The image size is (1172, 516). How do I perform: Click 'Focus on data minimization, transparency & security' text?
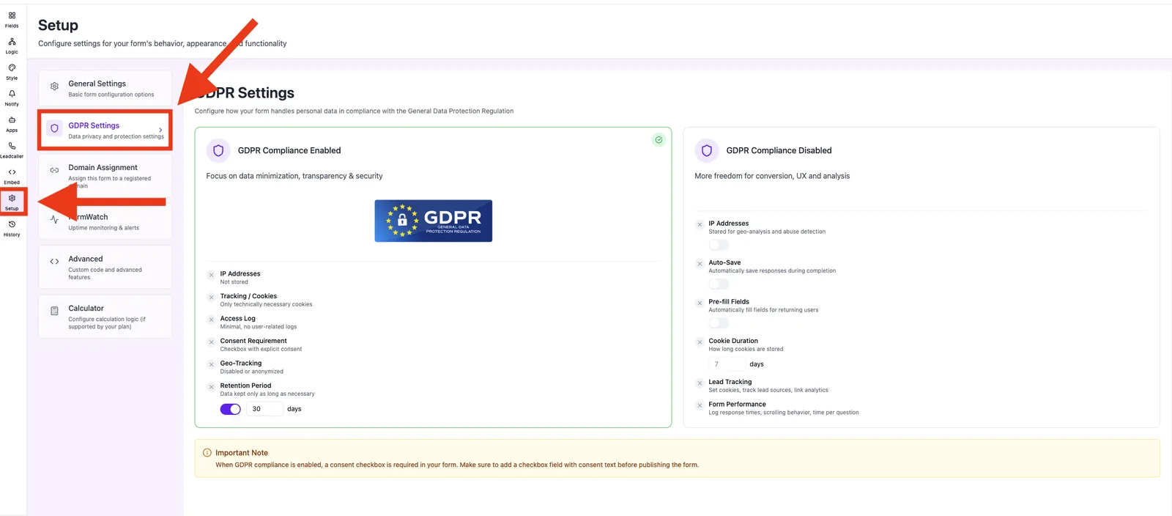click(294, 176)
